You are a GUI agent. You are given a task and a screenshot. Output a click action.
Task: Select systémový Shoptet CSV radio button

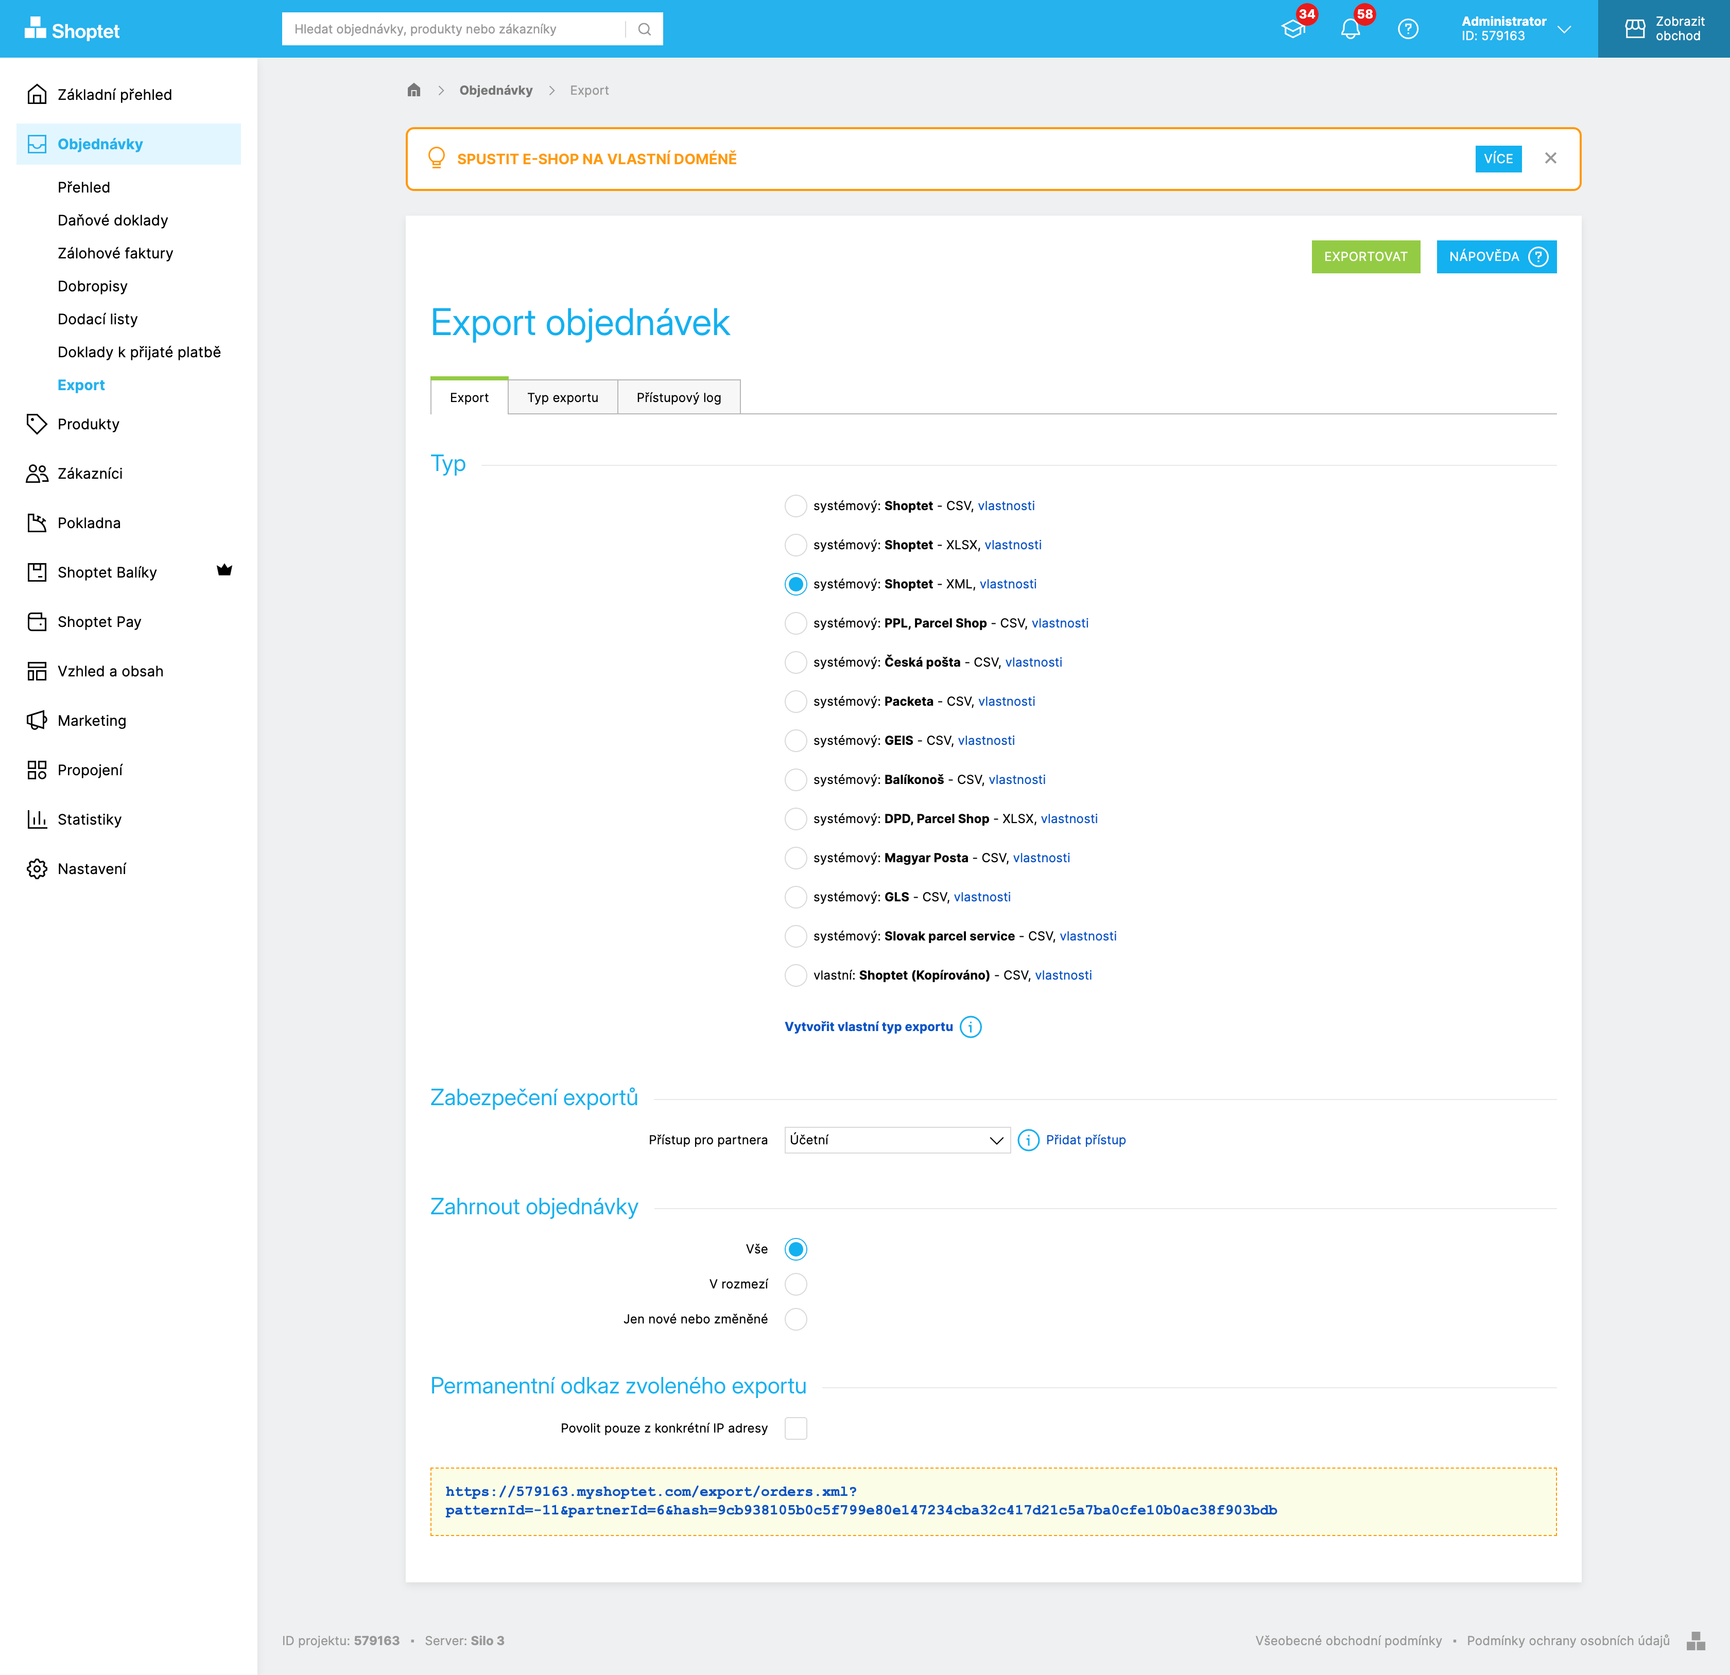(795, 505)
